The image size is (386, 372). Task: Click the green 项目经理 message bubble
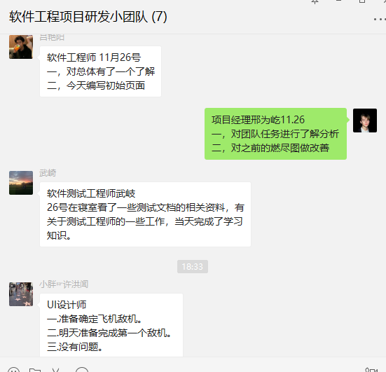point(275,134)
